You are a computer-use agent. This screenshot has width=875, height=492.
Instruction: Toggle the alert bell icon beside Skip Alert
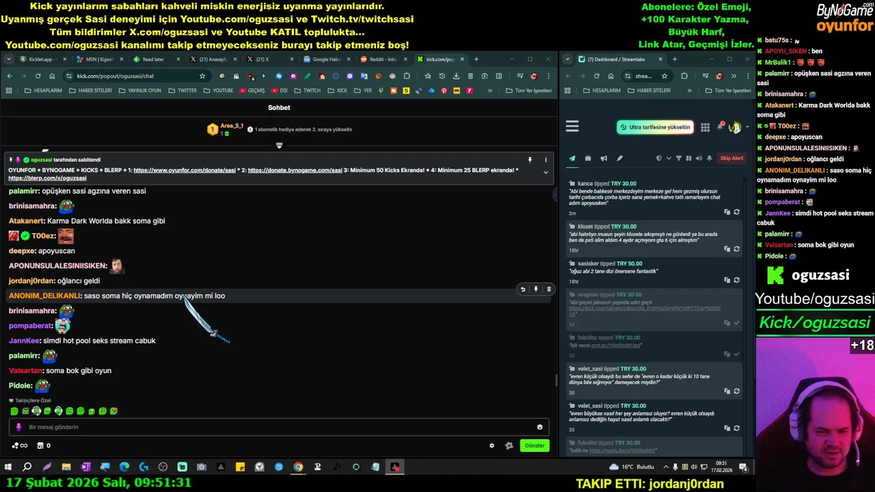click(709, 159)
